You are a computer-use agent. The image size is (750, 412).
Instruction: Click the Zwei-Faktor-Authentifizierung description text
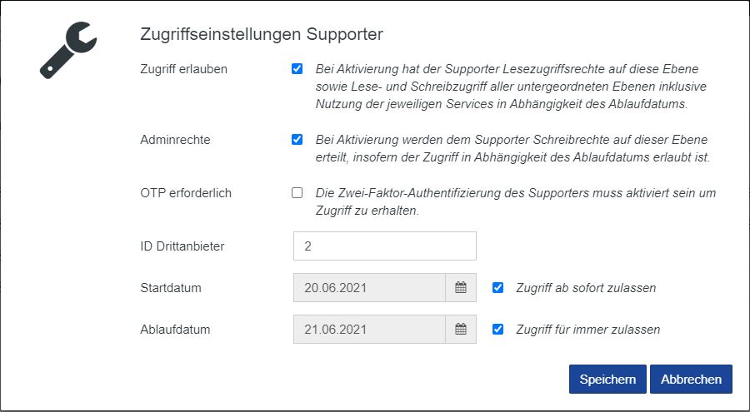515,201
